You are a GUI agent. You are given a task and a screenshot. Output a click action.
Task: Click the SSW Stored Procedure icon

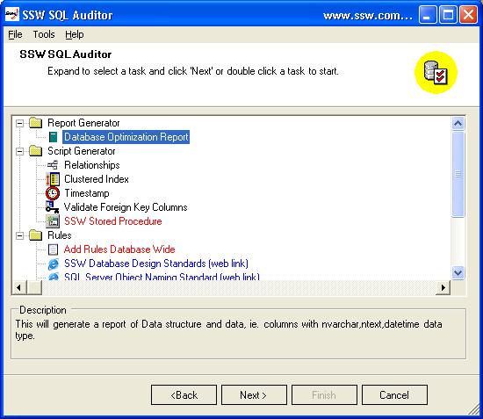click(x=53, y=221)
